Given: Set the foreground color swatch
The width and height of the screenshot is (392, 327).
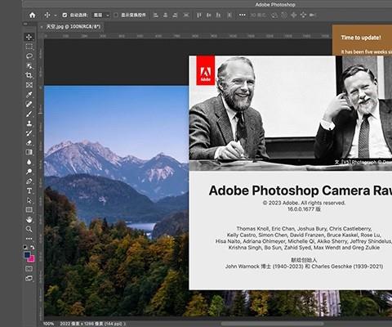Looking at the screenshot, I should click(27, 255).
